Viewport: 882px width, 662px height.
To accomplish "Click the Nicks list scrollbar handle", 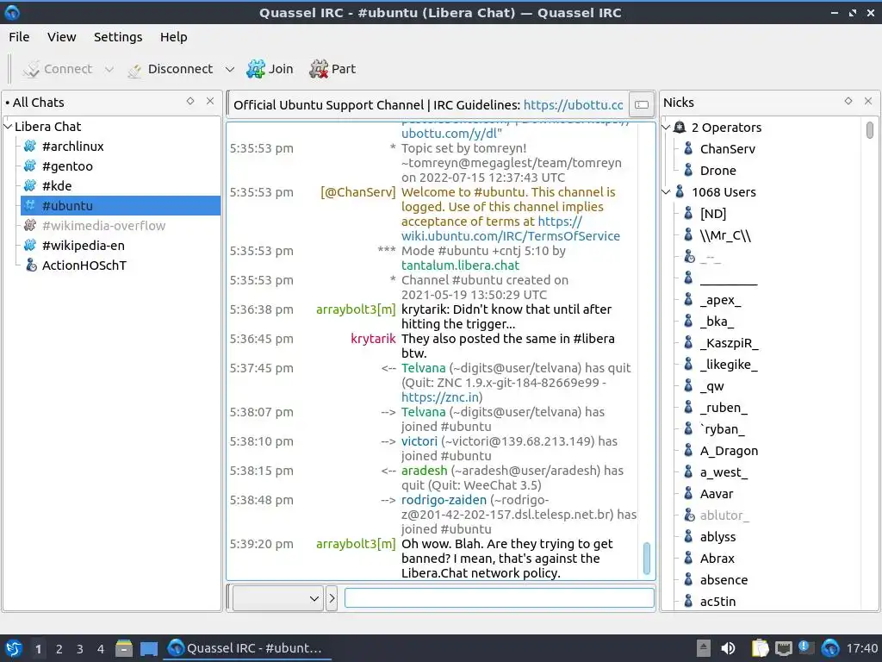I will pyautogui.click(x=870, y=130).
